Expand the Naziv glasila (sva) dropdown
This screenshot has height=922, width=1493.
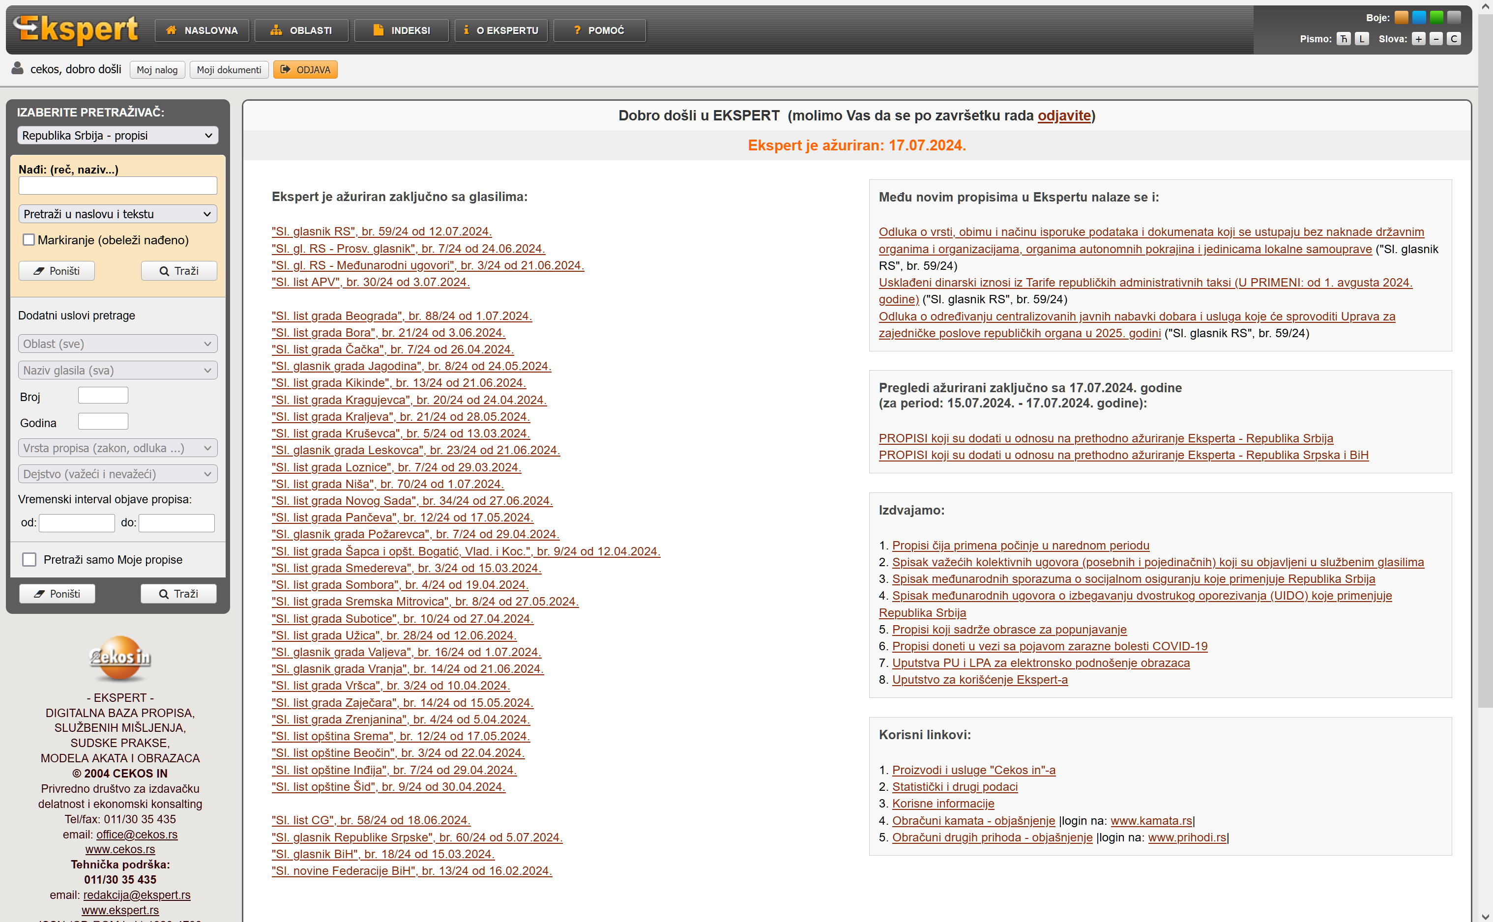(x=117, y=370)
